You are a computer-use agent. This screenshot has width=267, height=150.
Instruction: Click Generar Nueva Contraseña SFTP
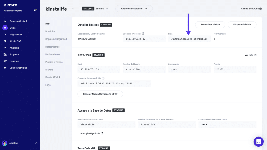click(100, 94)
